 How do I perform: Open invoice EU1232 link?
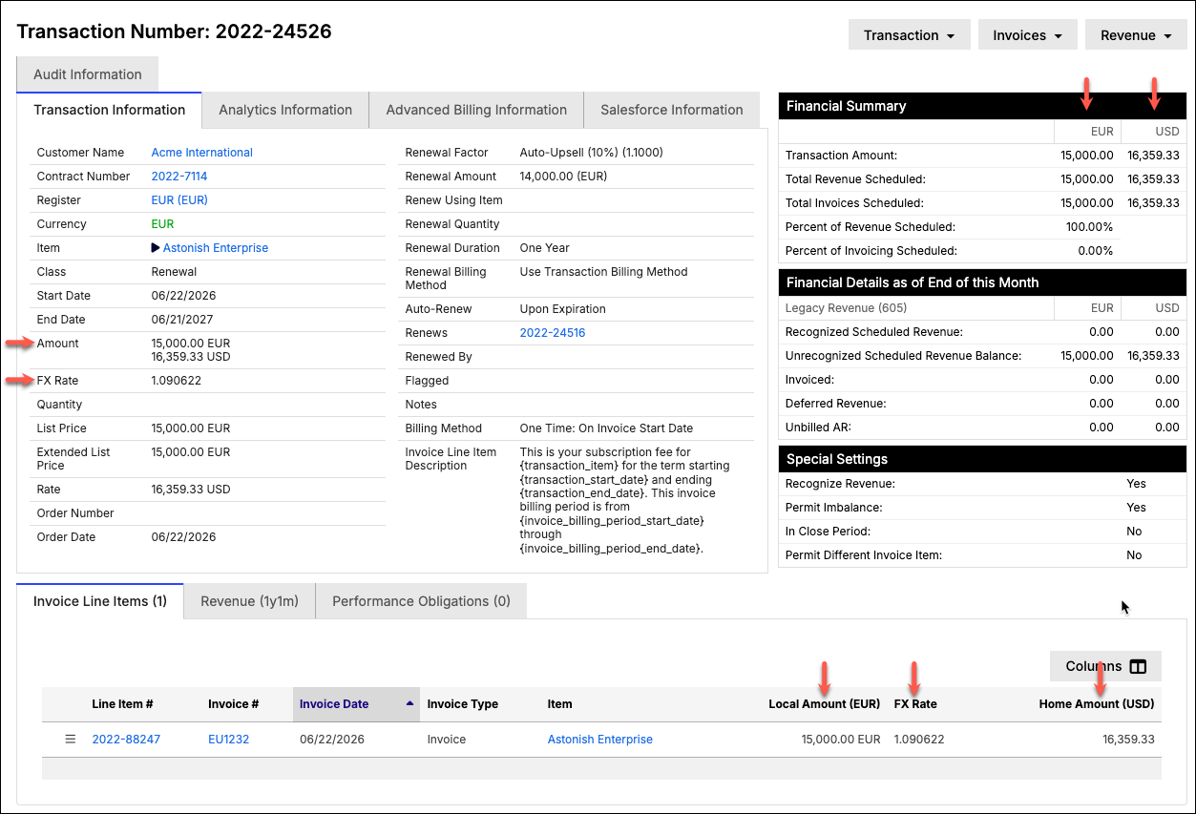click(x=229, y=740)
